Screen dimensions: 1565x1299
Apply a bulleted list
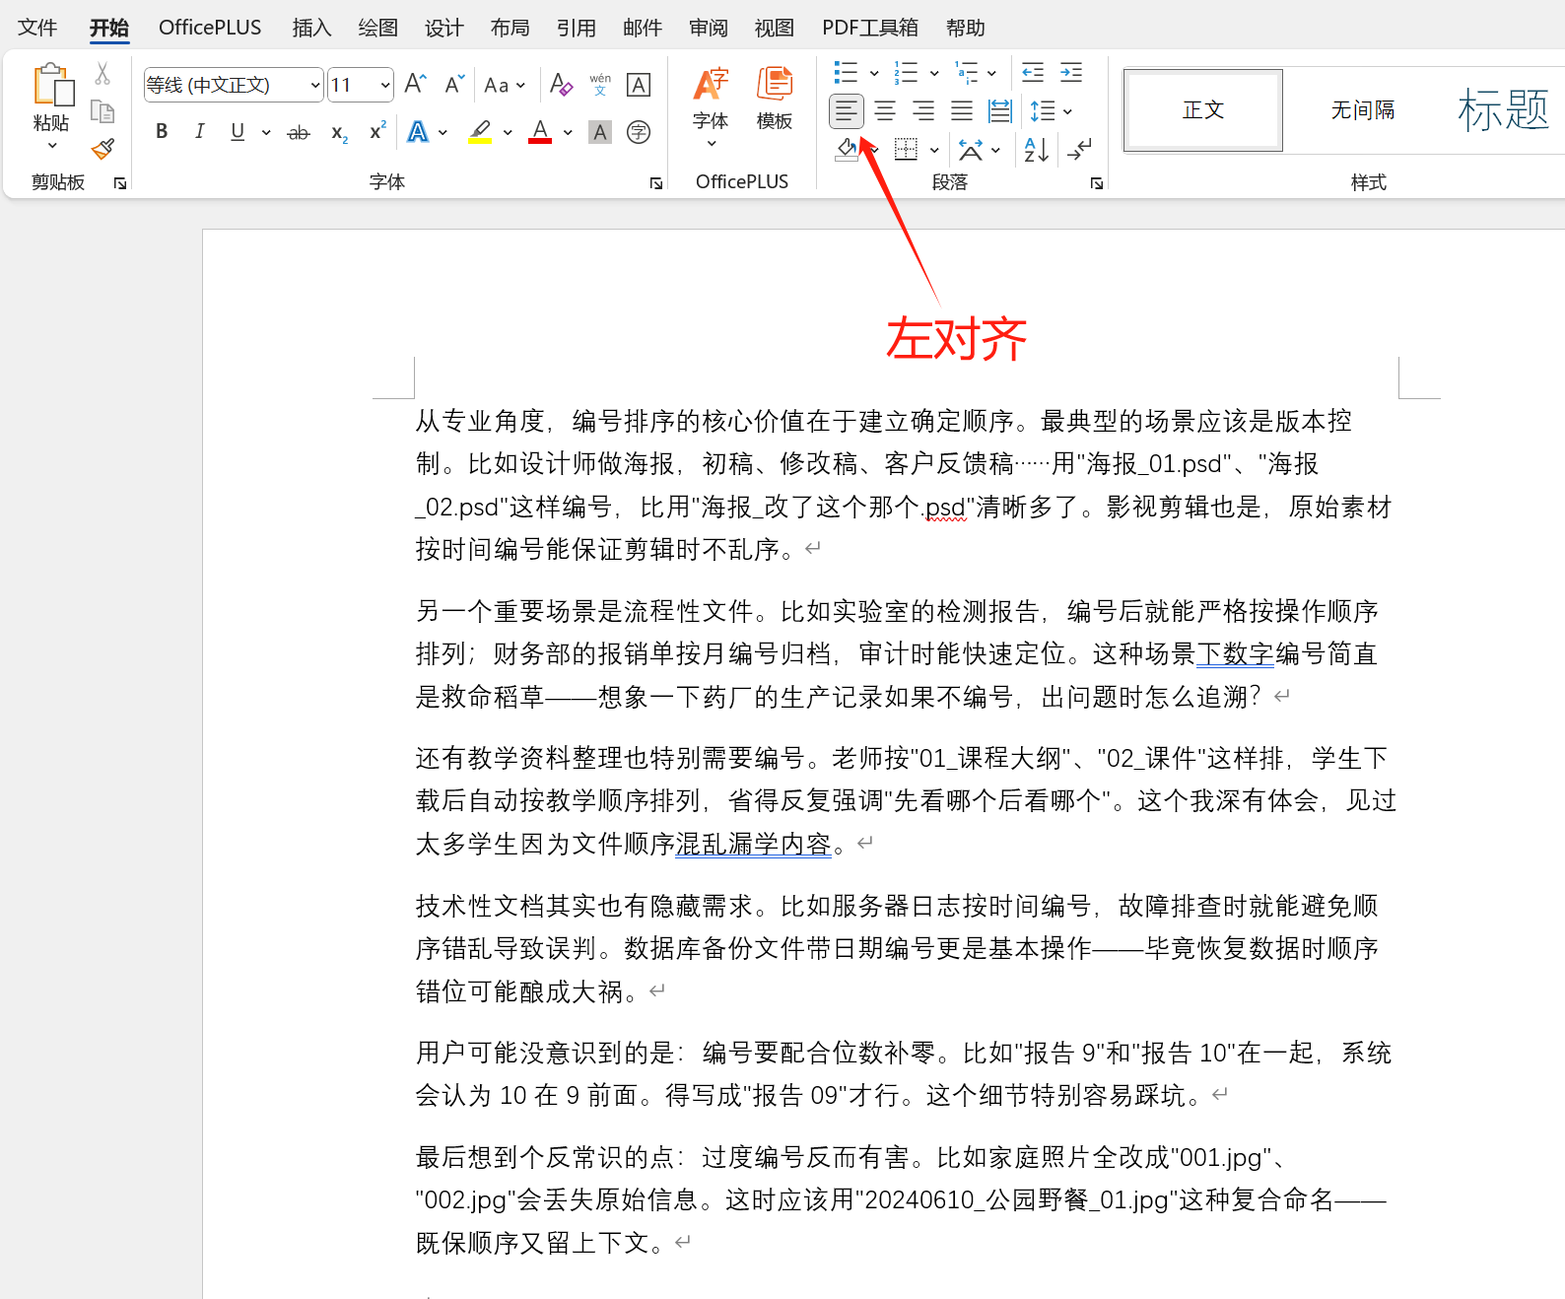(846, 72)
